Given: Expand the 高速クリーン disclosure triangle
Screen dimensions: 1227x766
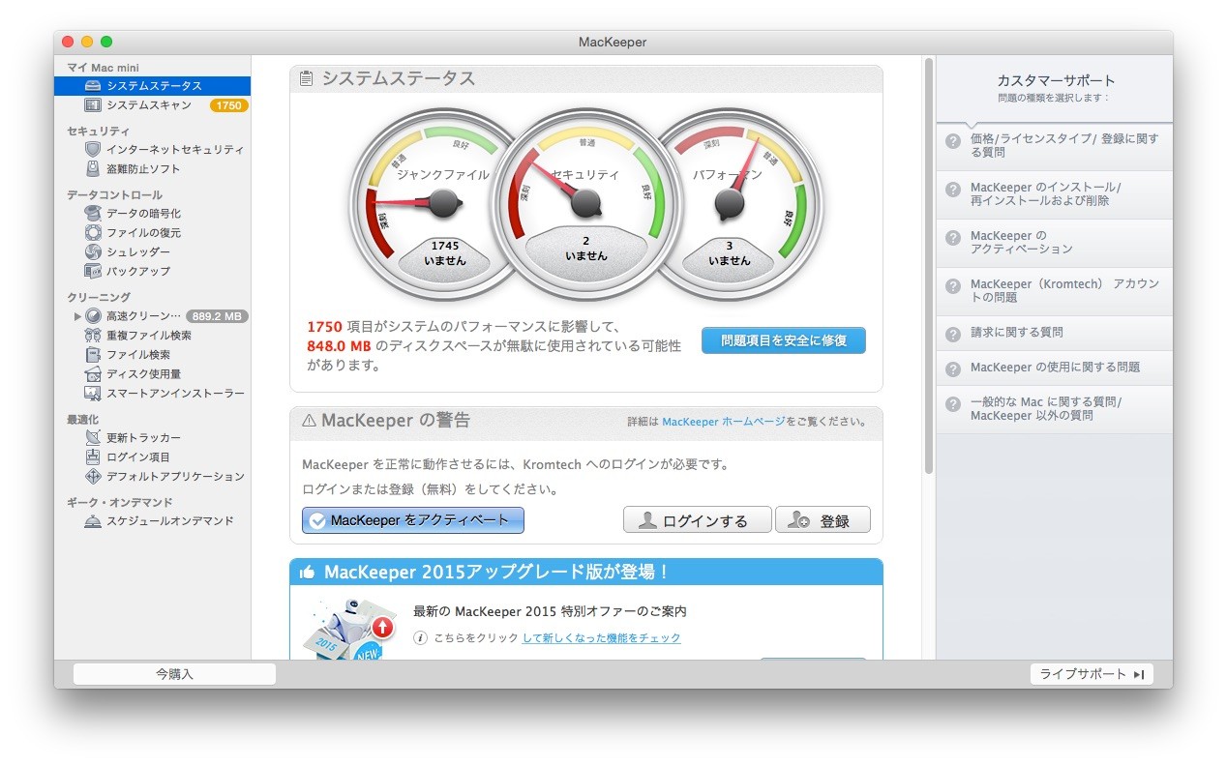Looking at the screenshot, I should (x=77, y=316).
